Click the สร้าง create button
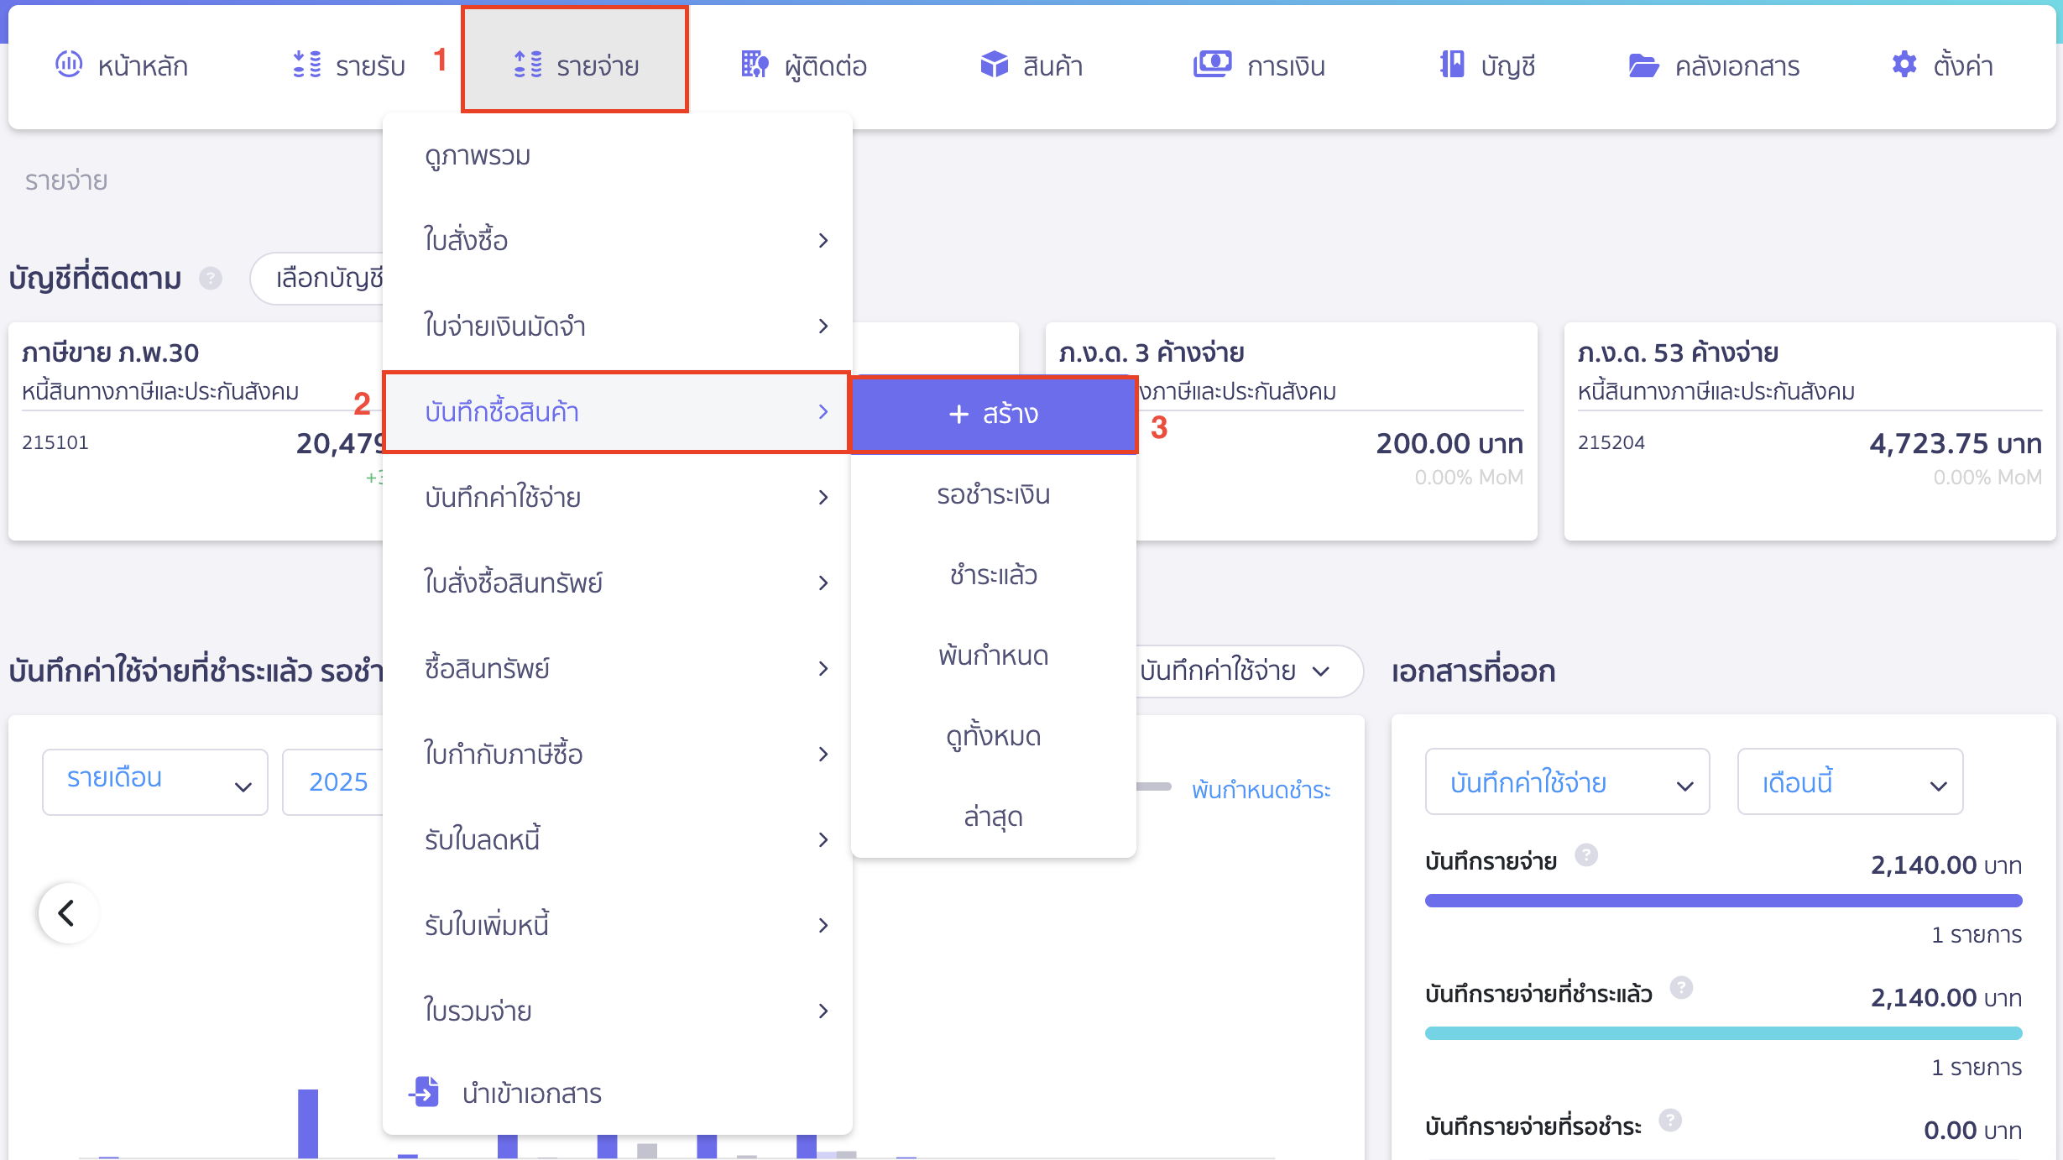 coord(994,414)
